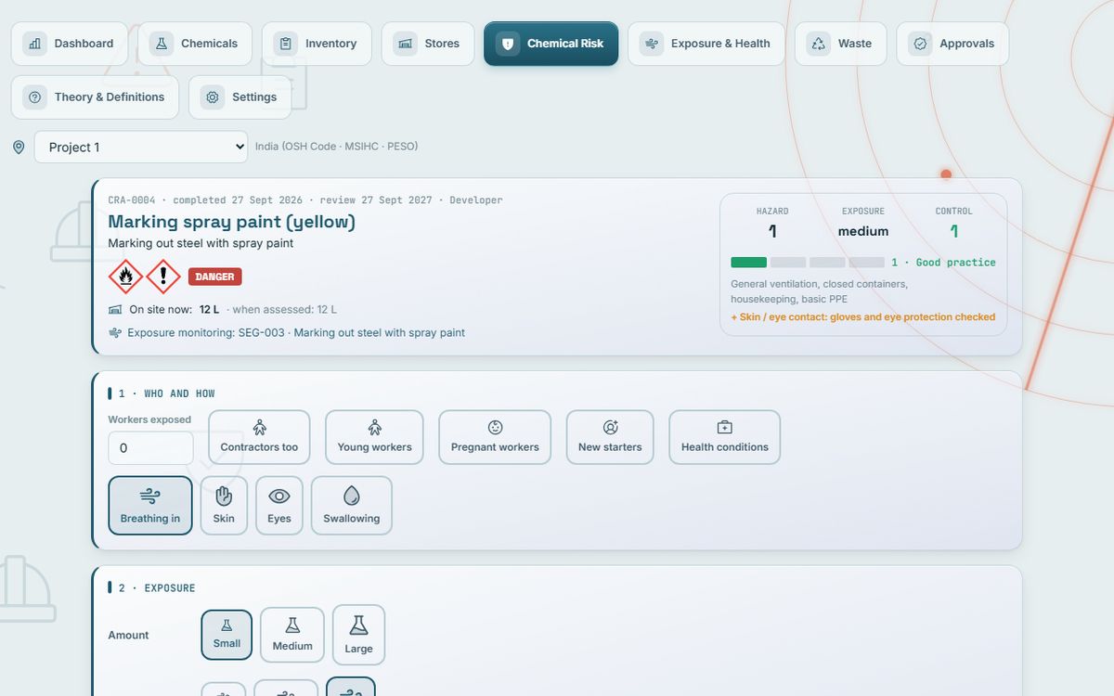Screen dimensions: 1114x696
Task: Click the Settings gear icon
Action: (x=213, y=97)
